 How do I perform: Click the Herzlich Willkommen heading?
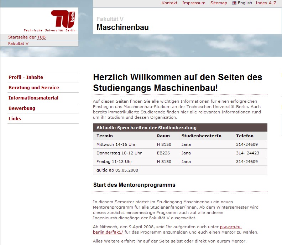point(178,82)
